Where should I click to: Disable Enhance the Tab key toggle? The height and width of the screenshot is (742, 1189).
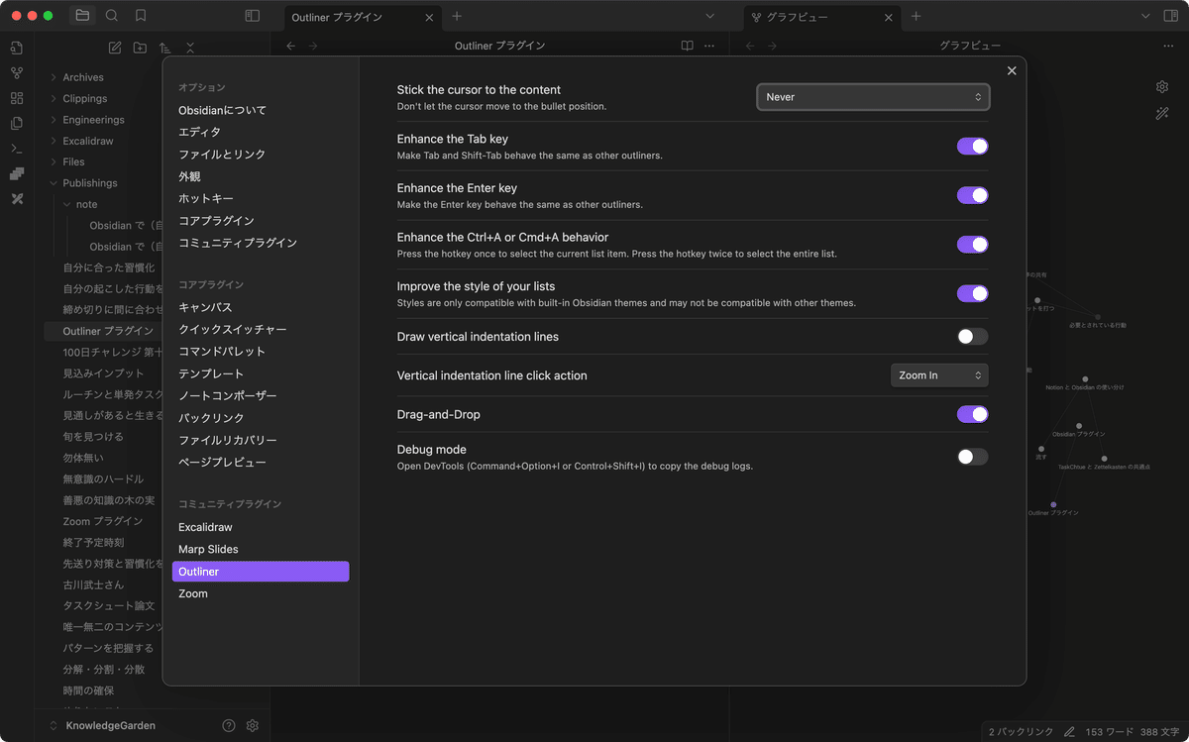[972, 147]
